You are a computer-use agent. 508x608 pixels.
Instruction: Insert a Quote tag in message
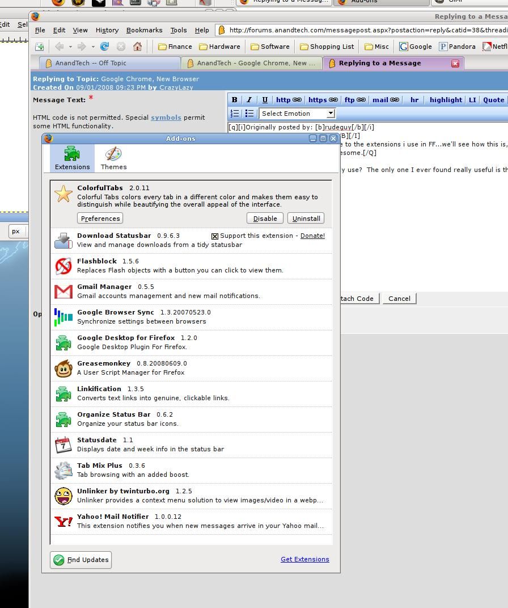494,100
